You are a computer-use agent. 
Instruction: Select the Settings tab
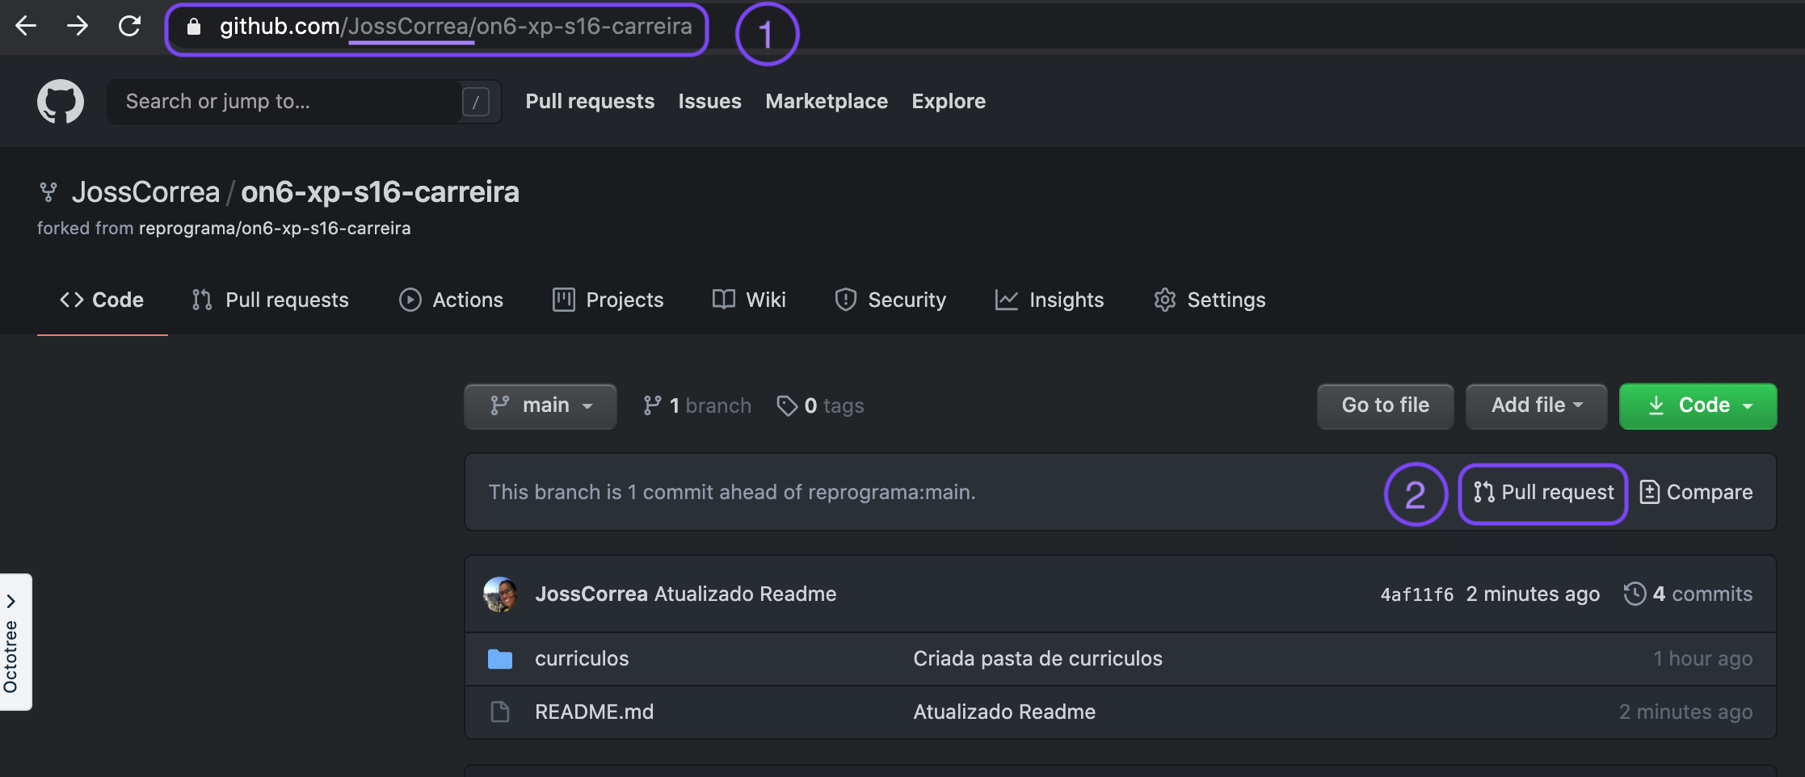[1210, 300]
